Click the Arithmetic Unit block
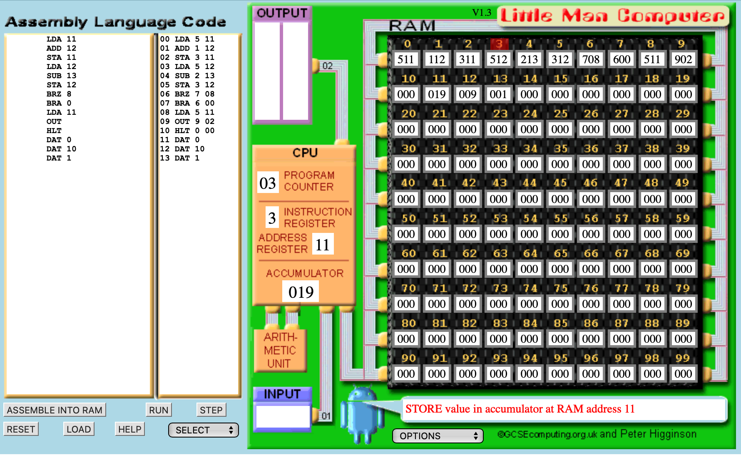 click(x=280, y=350)
